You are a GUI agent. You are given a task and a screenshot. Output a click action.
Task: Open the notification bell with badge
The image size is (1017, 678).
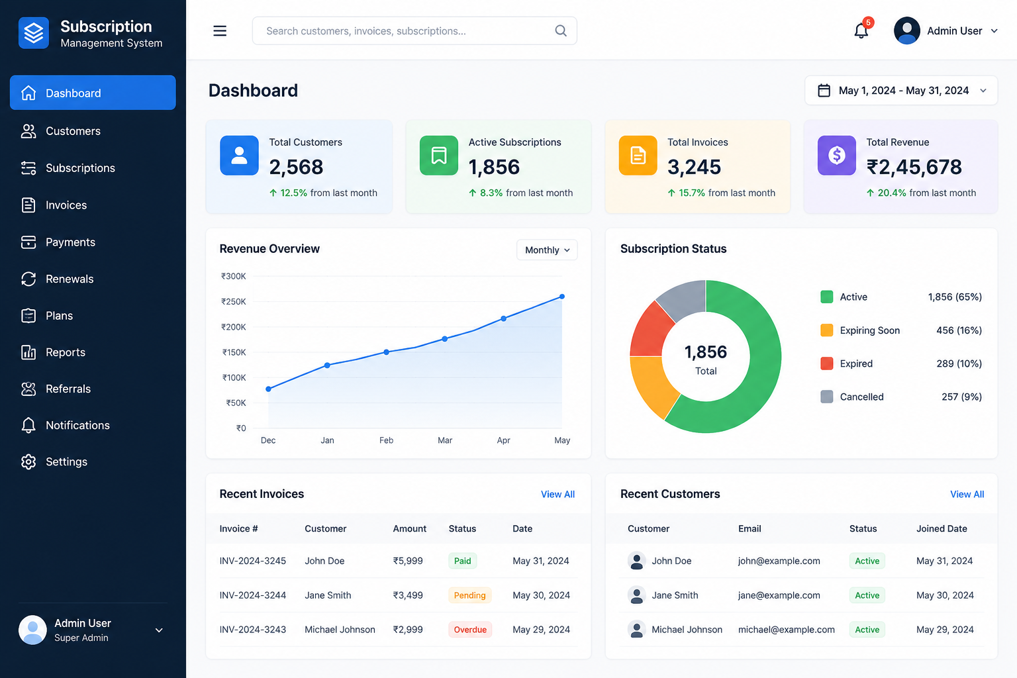[861, 30]
